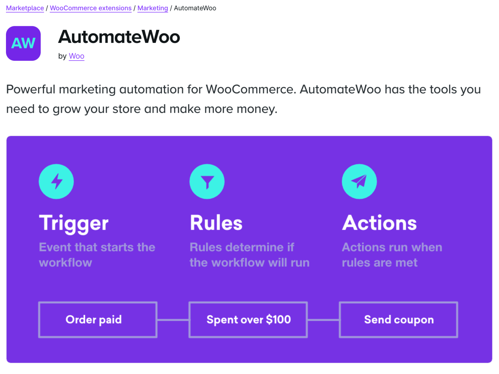Click the AutomateWoo breadcrumb text

click(x=195, y=8)
